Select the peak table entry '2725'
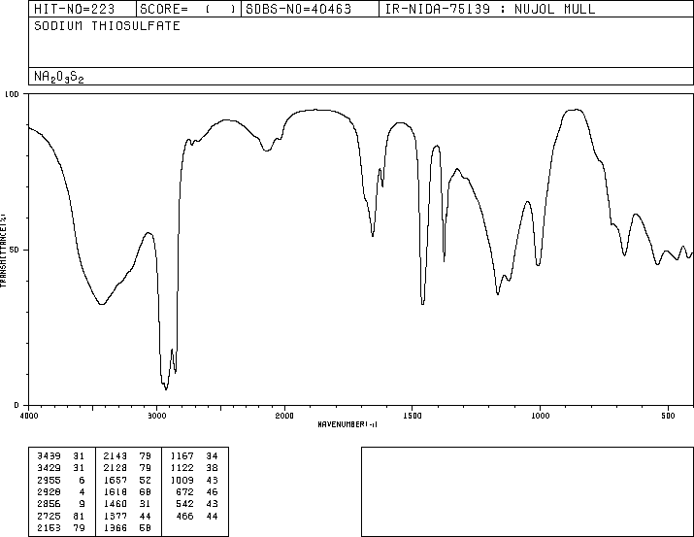This screenshot has width=694, height=537. click(x=50, y=517)
